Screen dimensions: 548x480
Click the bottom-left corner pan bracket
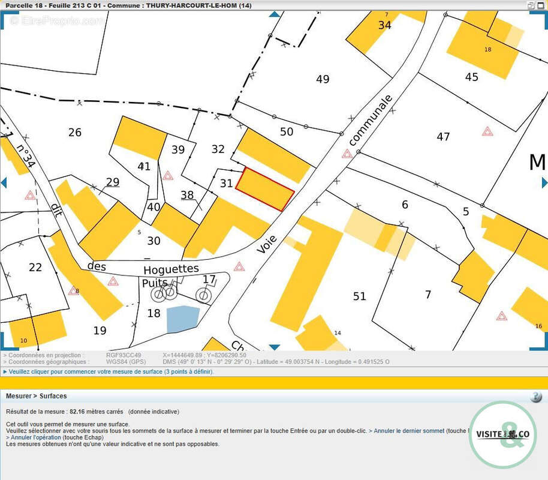[x=5, y=344]
